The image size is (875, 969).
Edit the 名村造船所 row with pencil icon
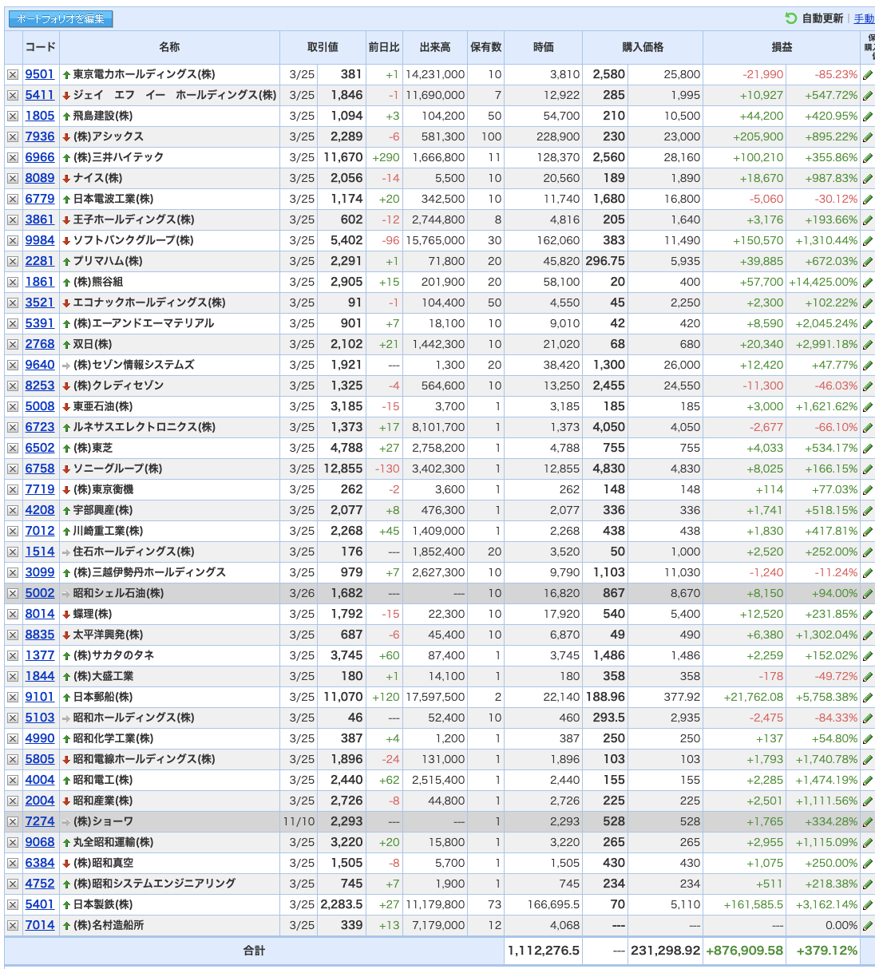pyautogui.click(x=868, y=925)
